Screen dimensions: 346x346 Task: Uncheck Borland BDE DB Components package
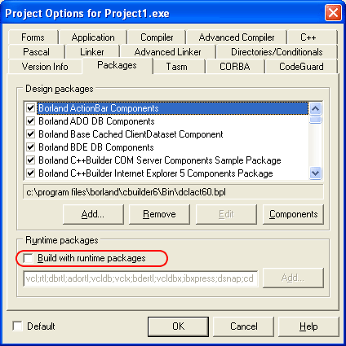tap(30, 147)
